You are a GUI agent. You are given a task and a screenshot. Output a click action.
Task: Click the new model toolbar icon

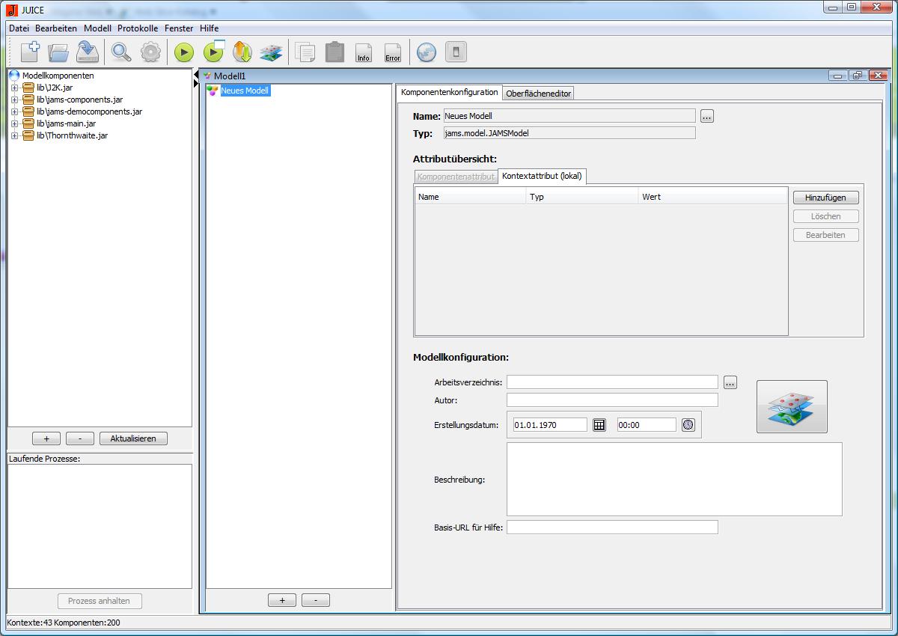click(x=30, y=52)
